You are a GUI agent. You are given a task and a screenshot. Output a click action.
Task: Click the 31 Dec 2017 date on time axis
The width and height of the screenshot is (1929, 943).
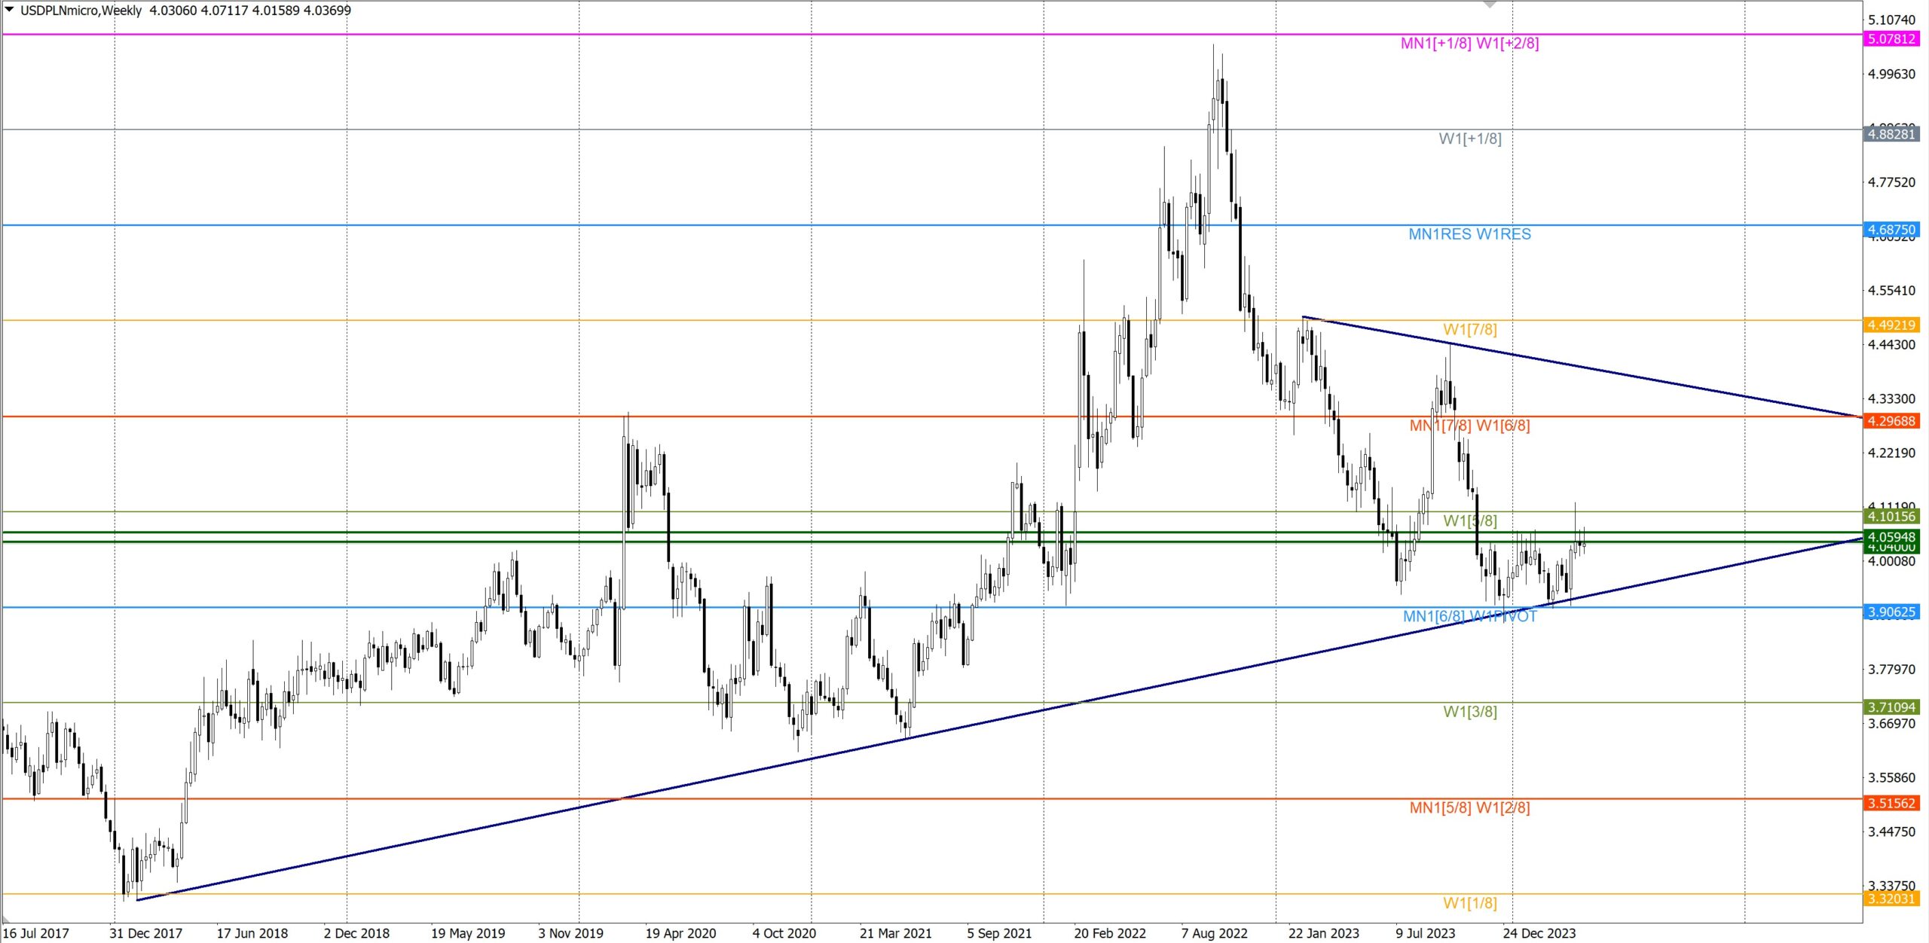point(145,933)
